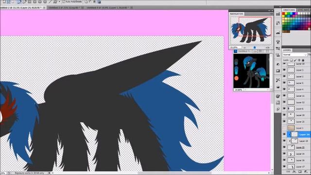Open the Mini Bridge panel icon
The width and height of the screenshot is (311, 175).
(x=278, y=14)
